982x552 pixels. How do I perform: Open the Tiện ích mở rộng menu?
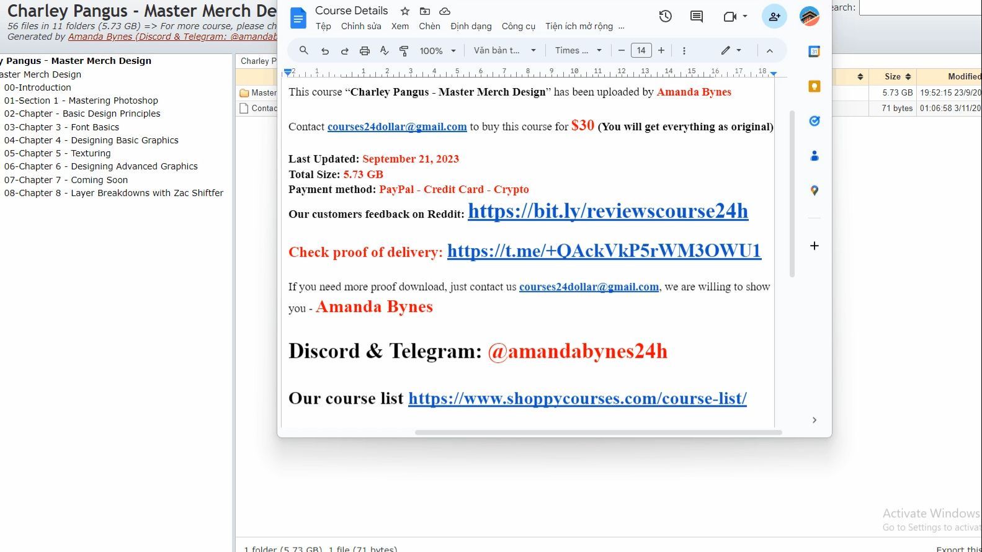579,26
